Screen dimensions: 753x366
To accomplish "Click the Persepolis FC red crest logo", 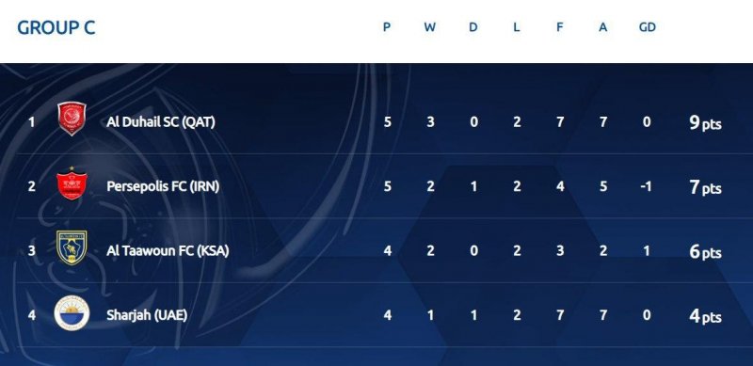I will point(72,183).
